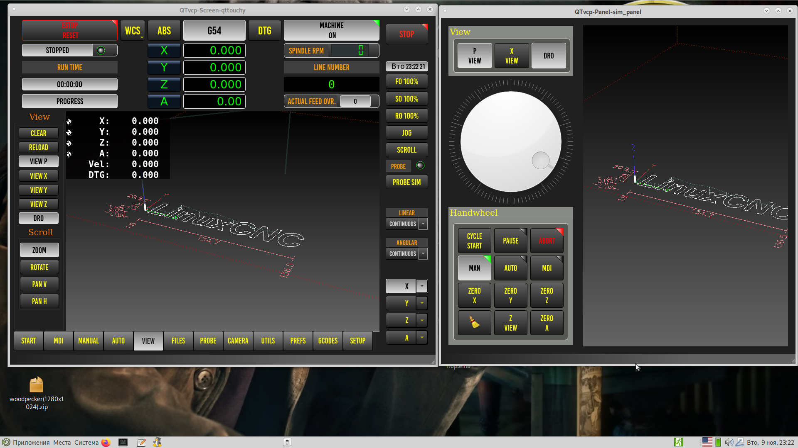Click X home marker in DRO overlay
This screenshot has height=448, width=798.
click(69, 122)
